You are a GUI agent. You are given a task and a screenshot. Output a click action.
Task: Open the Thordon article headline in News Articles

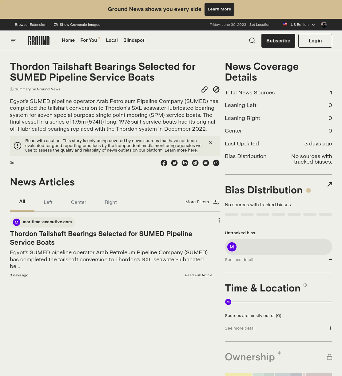(101, 238)
